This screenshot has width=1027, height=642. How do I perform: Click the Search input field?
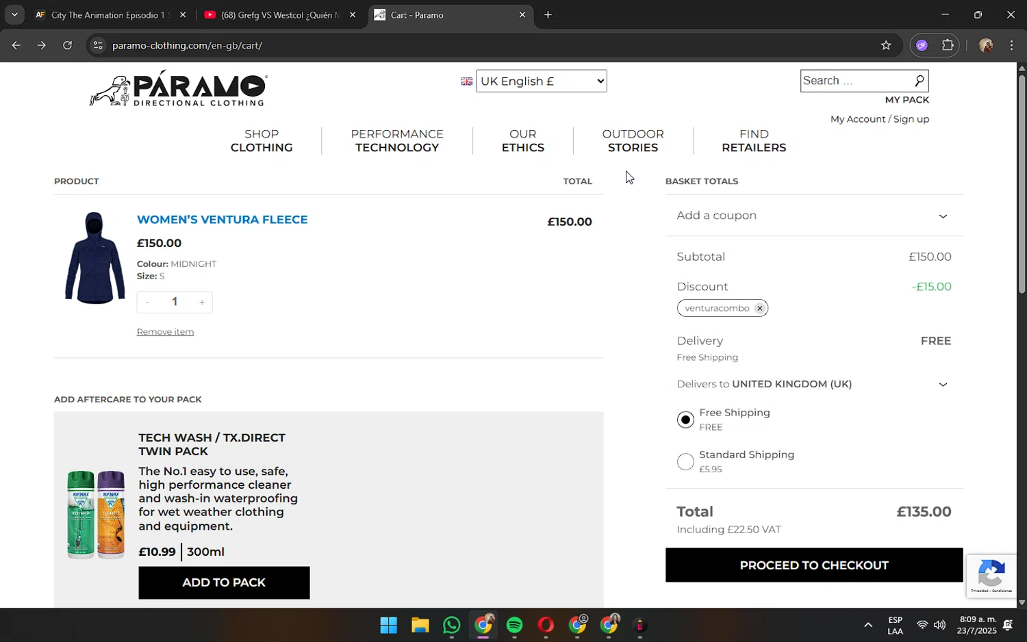coord(856,81)
